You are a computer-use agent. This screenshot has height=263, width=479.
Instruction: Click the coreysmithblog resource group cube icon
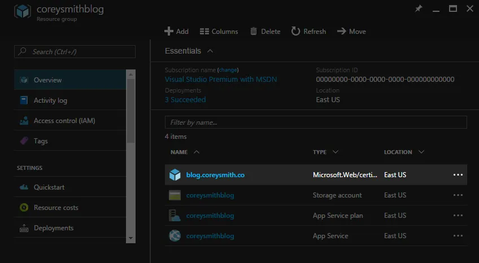click(22, 11)
